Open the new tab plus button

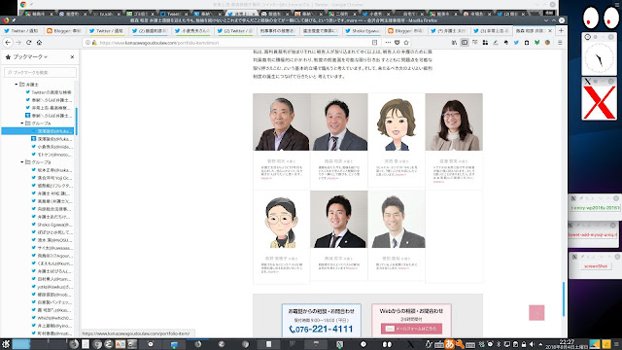click(561, 30)
